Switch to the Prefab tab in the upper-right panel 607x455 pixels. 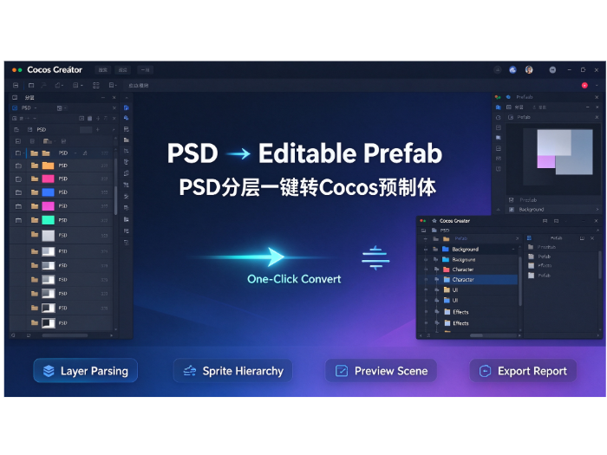pyautogui.click(x=525, y=97)
